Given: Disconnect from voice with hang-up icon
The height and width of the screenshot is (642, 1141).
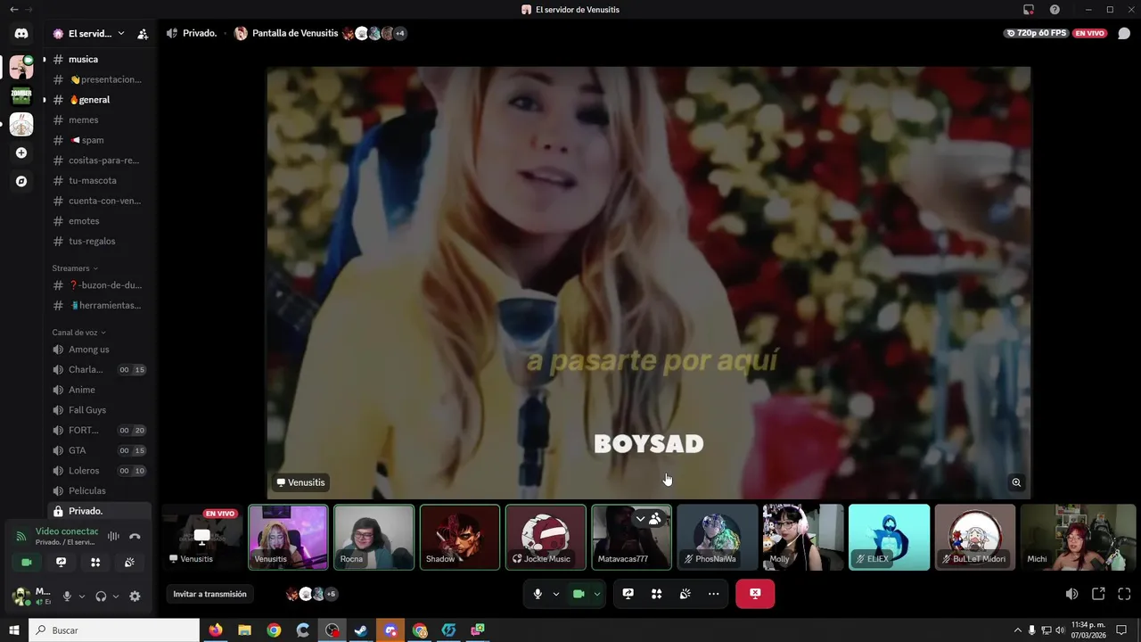Looking at the screenshot, I should click(x=135, y=536).
